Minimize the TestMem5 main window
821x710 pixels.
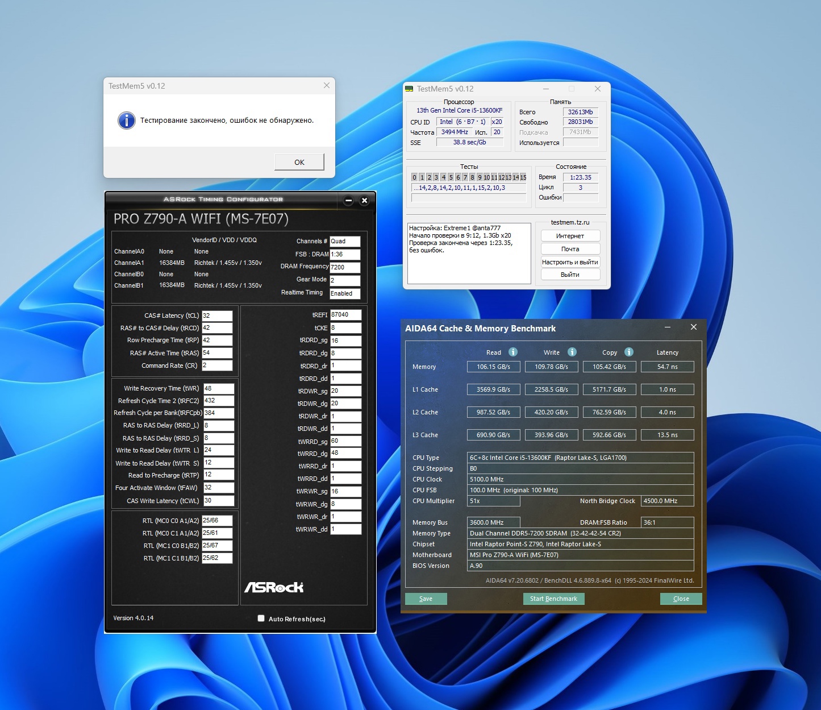pyautogui.click(x=546, y=89)
